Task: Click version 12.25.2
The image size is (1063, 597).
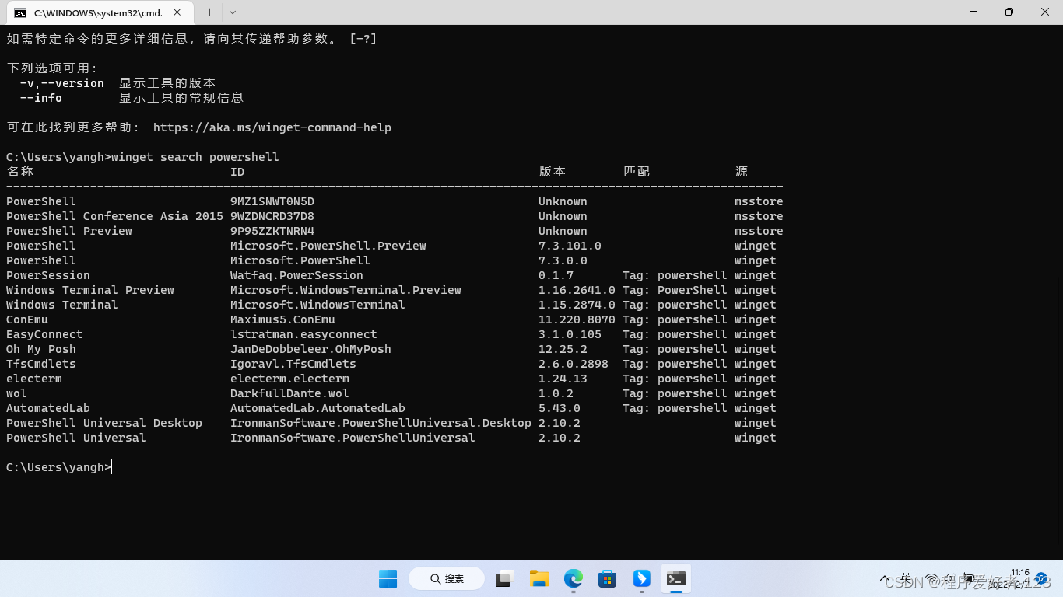Action: (563, 349)
